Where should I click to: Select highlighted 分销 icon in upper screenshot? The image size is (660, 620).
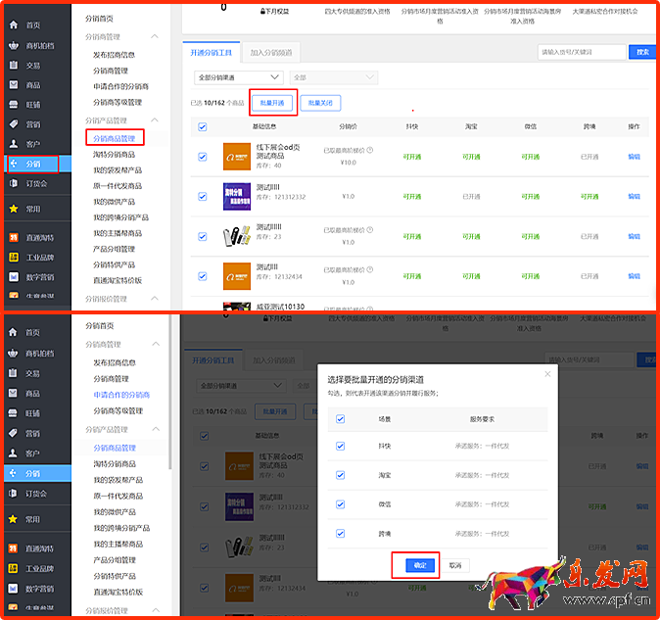[x=14, y=164]
